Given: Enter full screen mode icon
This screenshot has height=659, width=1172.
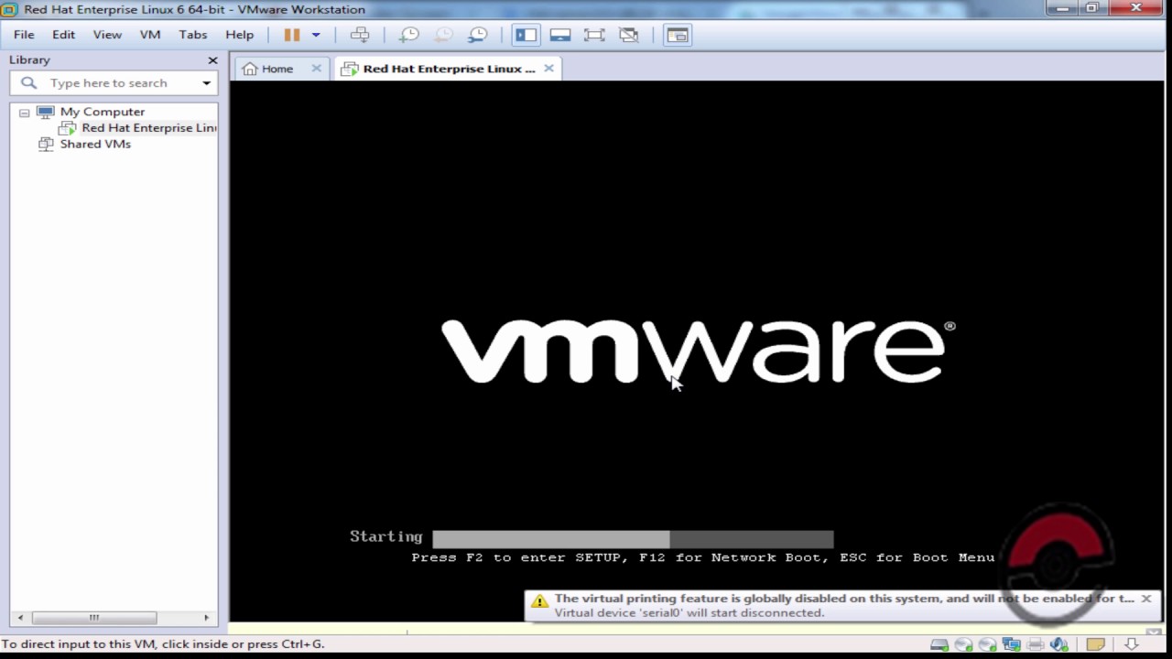Looking at the screenshot, I should tap(594, 35).
